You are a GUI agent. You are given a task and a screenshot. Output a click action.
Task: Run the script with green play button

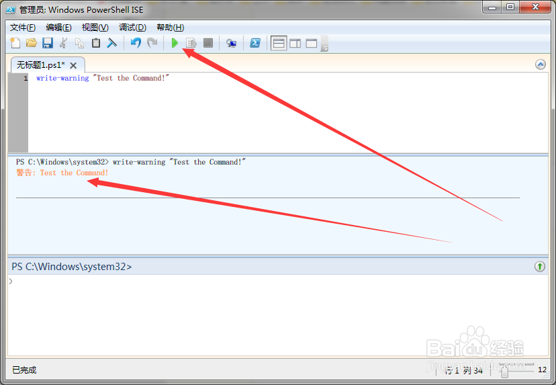pyautogui.click(x=175, y=43)
